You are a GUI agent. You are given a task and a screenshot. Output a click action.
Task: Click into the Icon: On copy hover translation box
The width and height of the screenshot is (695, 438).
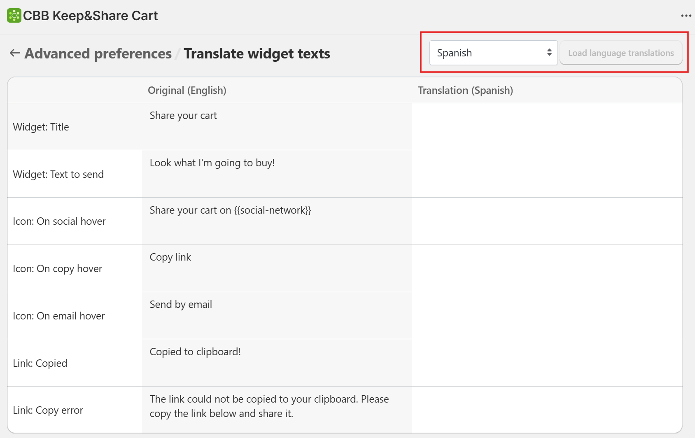(x=547, y=268)
